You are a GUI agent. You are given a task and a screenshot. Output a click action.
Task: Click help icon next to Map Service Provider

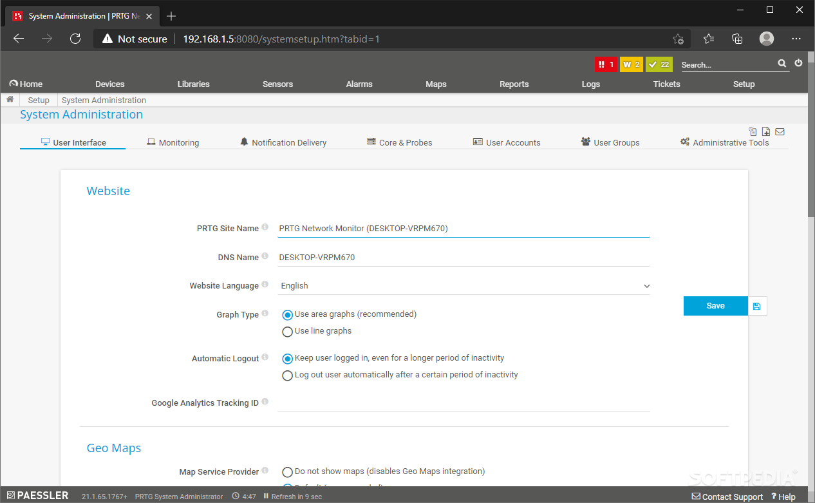[x=265, y=471]
